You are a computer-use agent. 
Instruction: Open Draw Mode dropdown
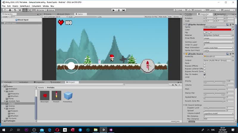(218, 38)
